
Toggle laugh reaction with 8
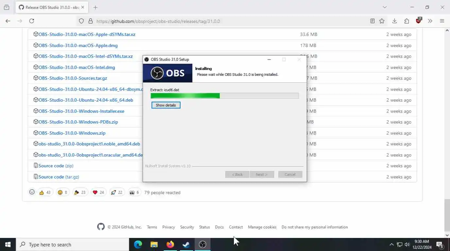[62, 192]
